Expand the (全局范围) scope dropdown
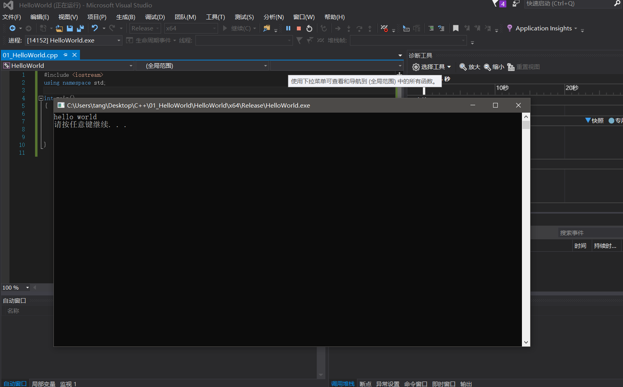623x387 pixels. pos(266,66)
